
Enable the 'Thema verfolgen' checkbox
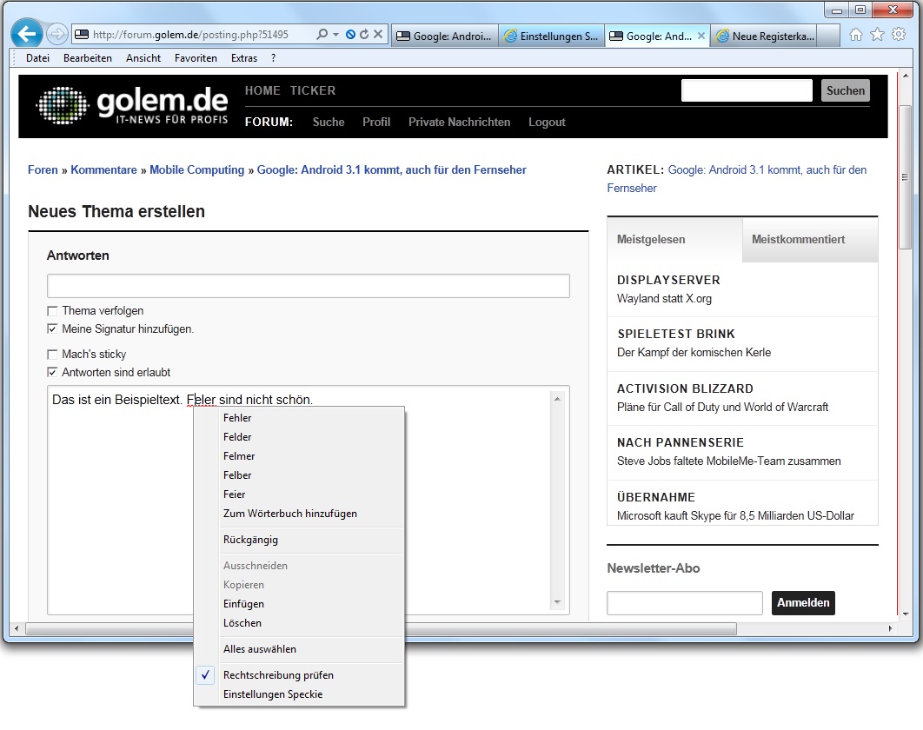click(x=53, y=311)
